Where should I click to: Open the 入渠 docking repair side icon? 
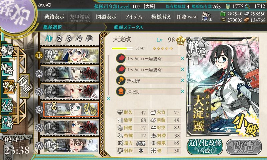pyautogui.click(x=7, y=105)
